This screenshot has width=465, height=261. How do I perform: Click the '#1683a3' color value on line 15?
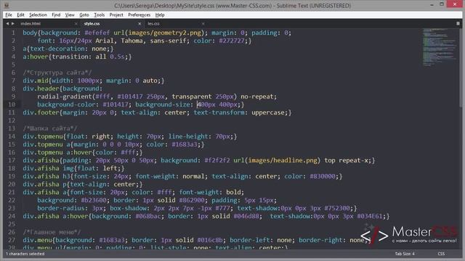[x=185, y=144]
